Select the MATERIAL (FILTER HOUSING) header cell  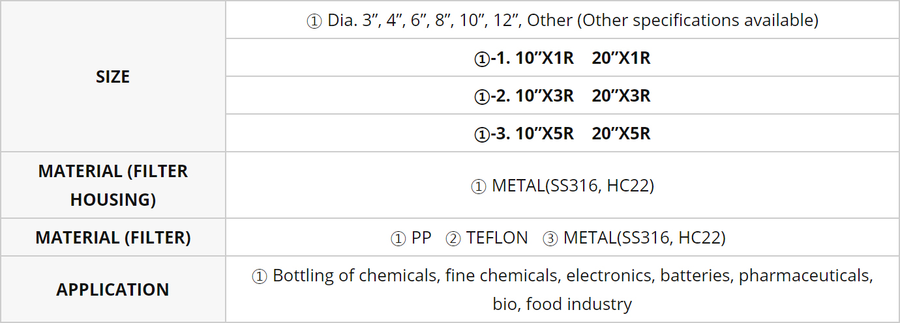tap(113, 185)
